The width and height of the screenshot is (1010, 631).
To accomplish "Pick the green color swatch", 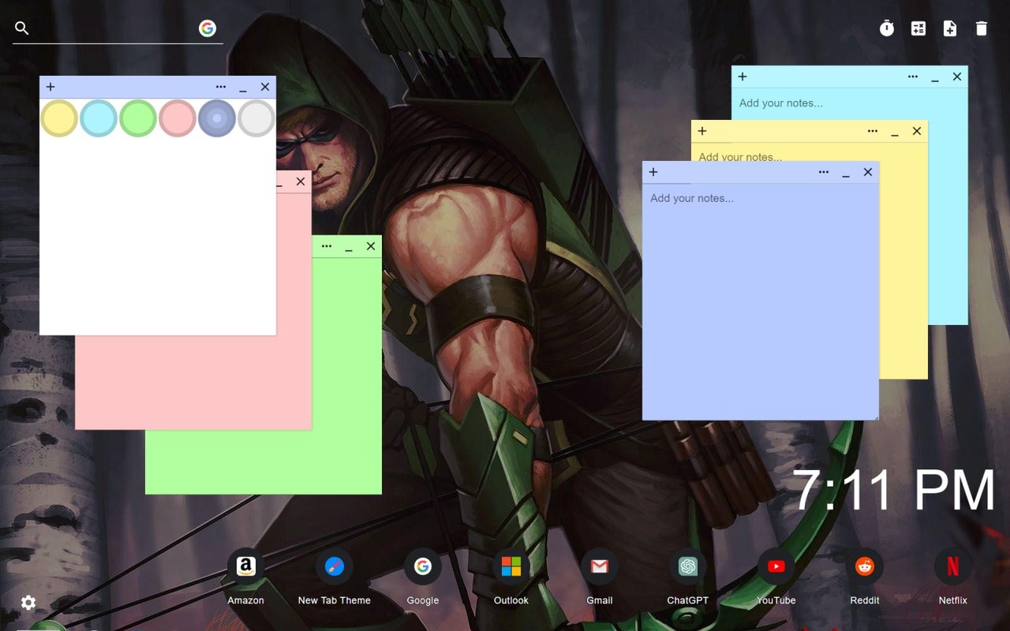I will [x=138, y=118].
